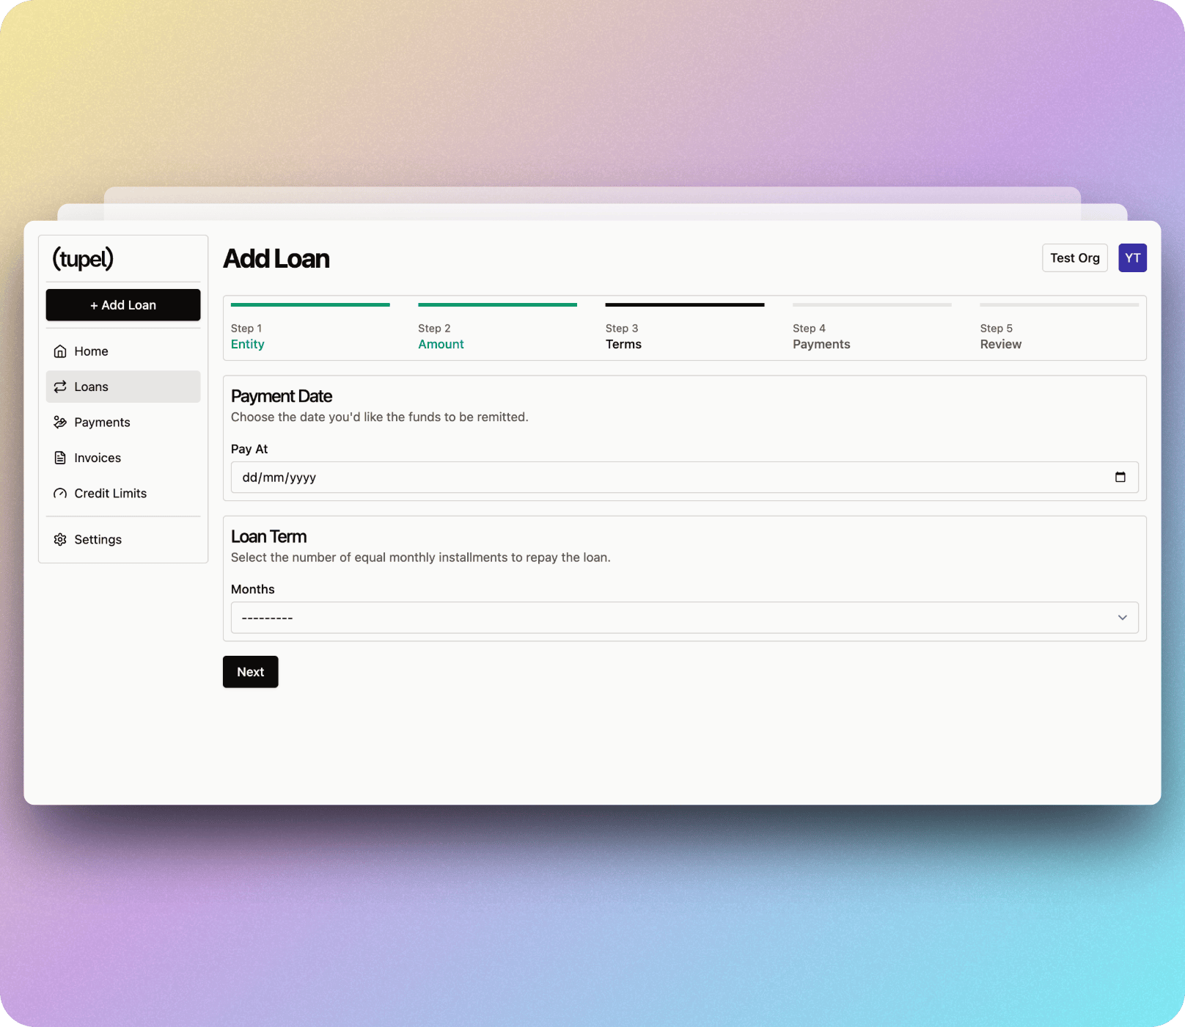
Task: Open the calendar picker icon
Action: click(1120, 478)
